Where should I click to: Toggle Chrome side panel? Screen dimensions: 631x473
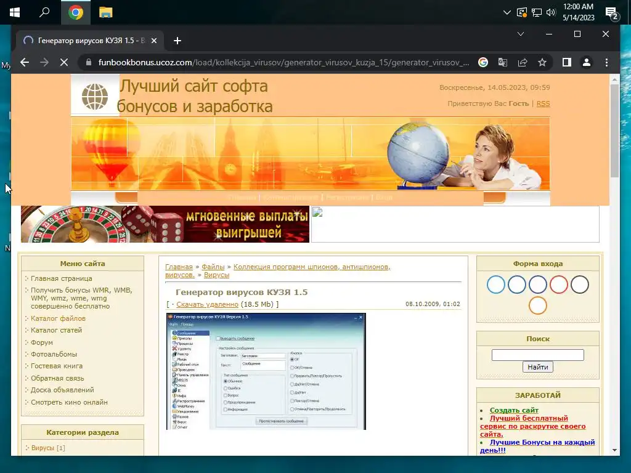click(567, 62)
